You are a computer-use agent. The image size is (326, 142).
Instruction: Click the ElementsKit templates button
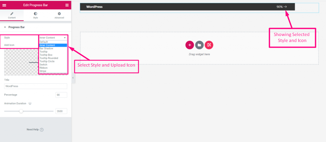[x=209, y=45]
